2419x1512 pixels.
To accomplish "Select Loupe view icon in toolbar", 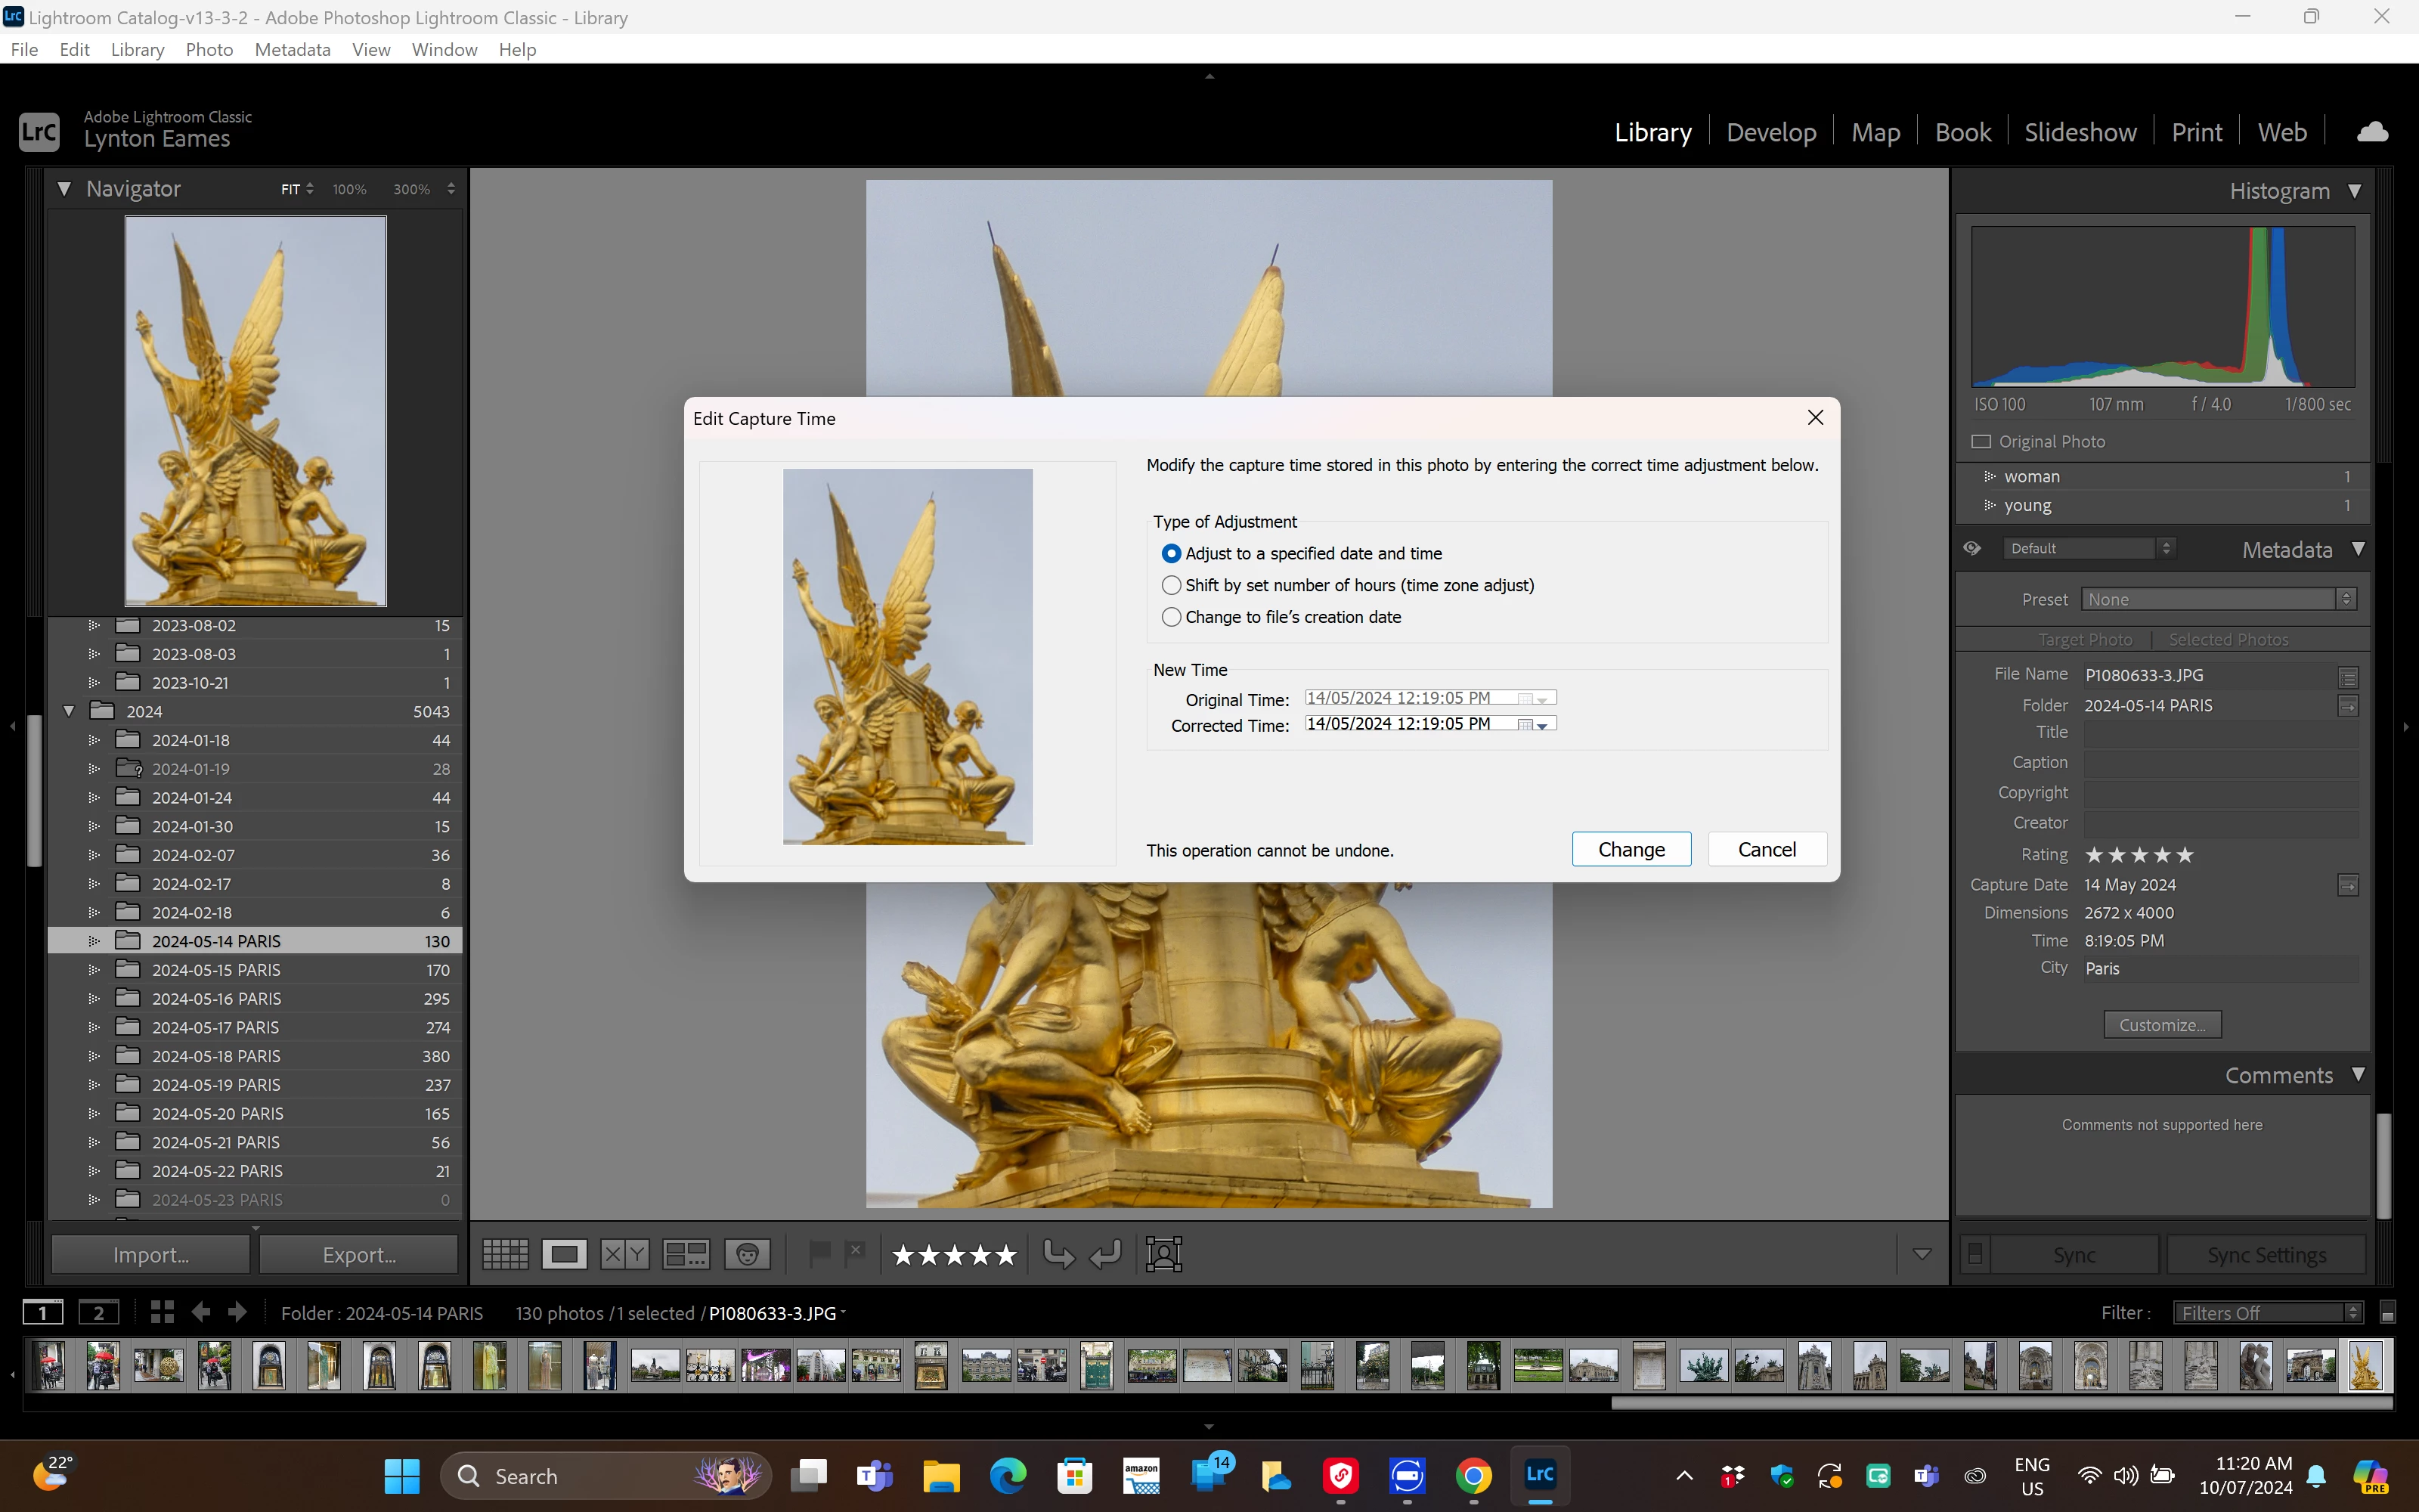I will point(564,1254).
